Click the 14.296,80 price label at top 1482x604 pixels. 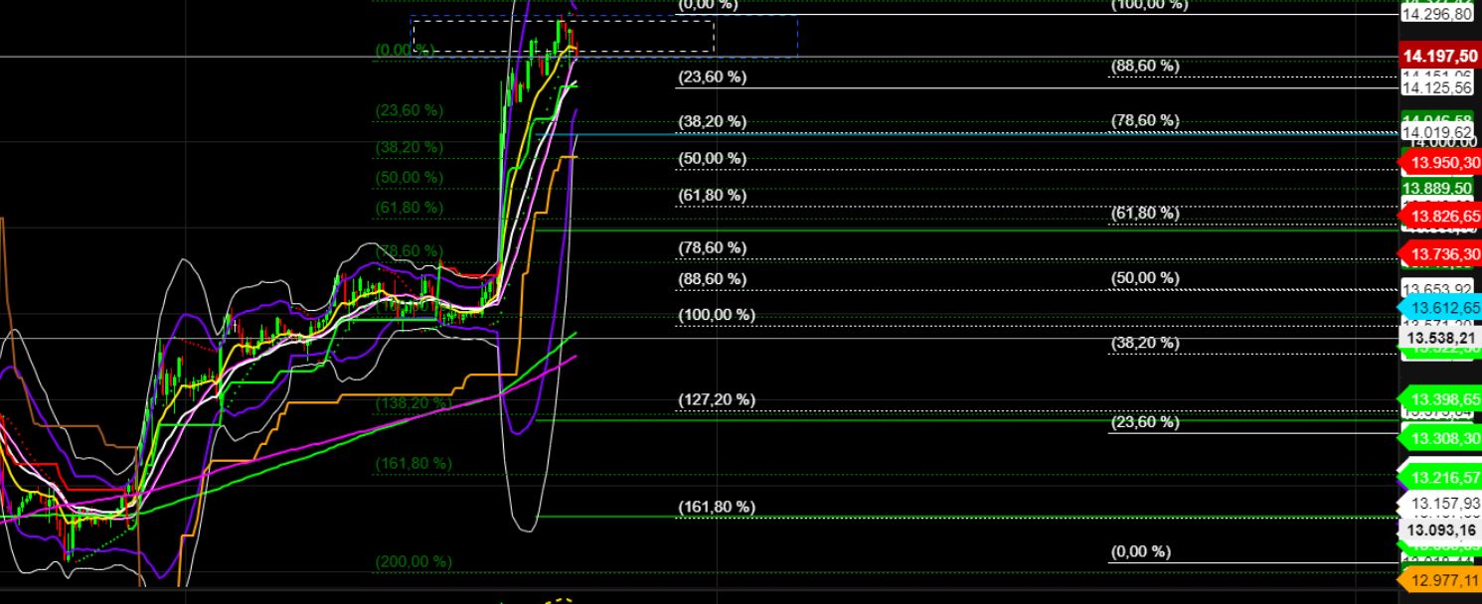pyautogui.click(x=1438, y=15)
